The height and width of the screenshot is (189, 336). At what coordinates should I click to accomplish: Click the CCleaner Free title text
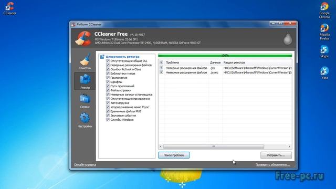[x=111, y=34]
